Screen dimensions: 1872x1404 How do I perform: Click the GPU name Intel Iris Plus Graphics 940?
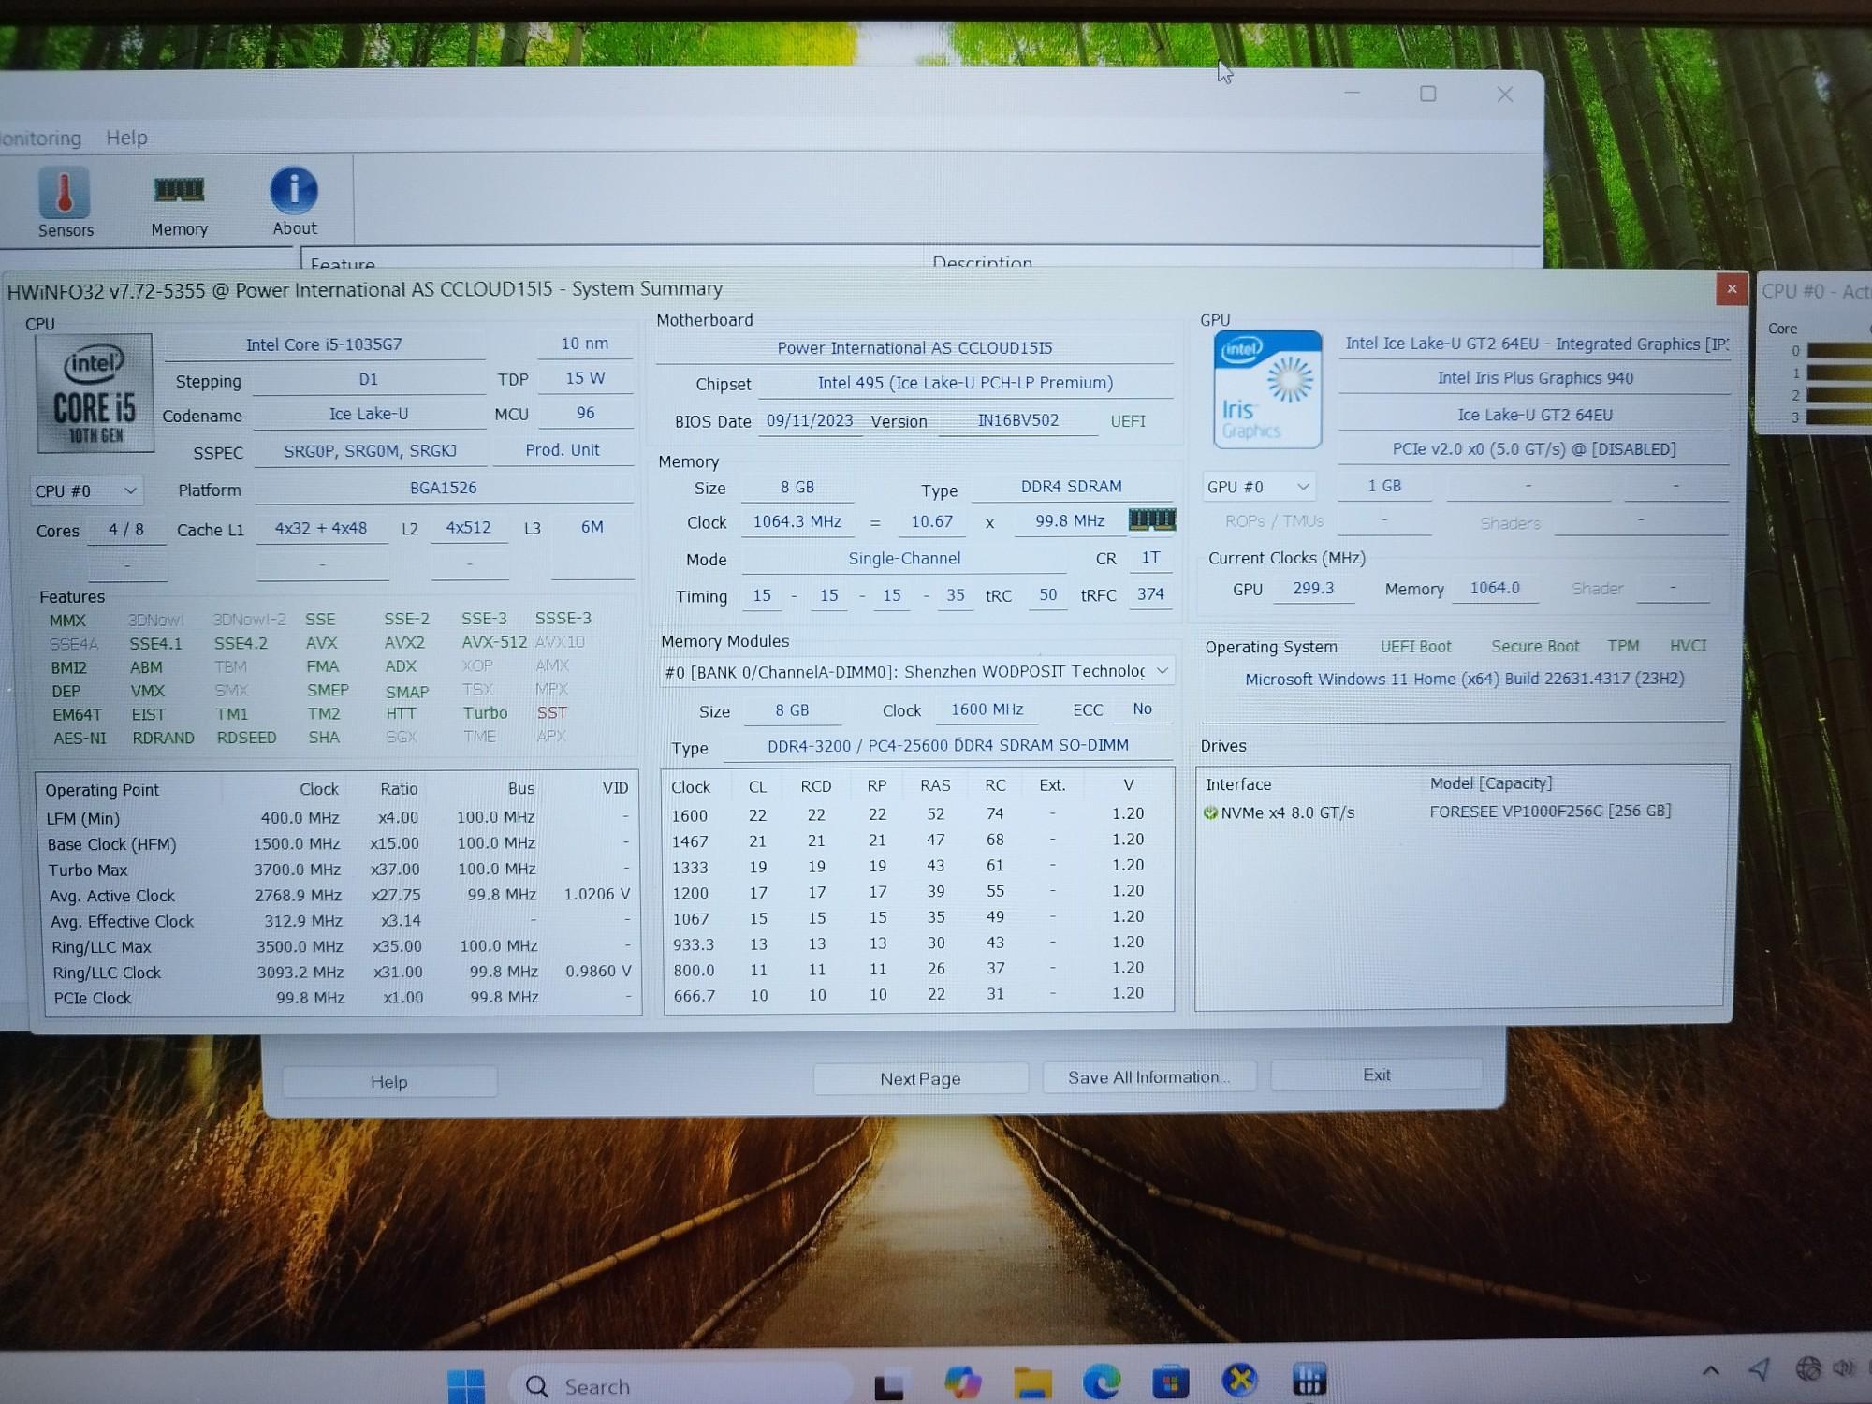[x=1535, y=378]
